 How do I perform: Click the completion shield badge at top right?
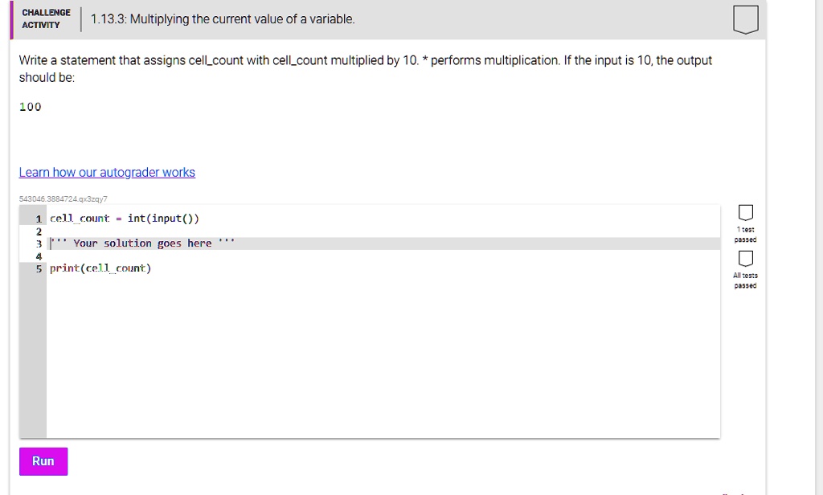click(745, 20)
